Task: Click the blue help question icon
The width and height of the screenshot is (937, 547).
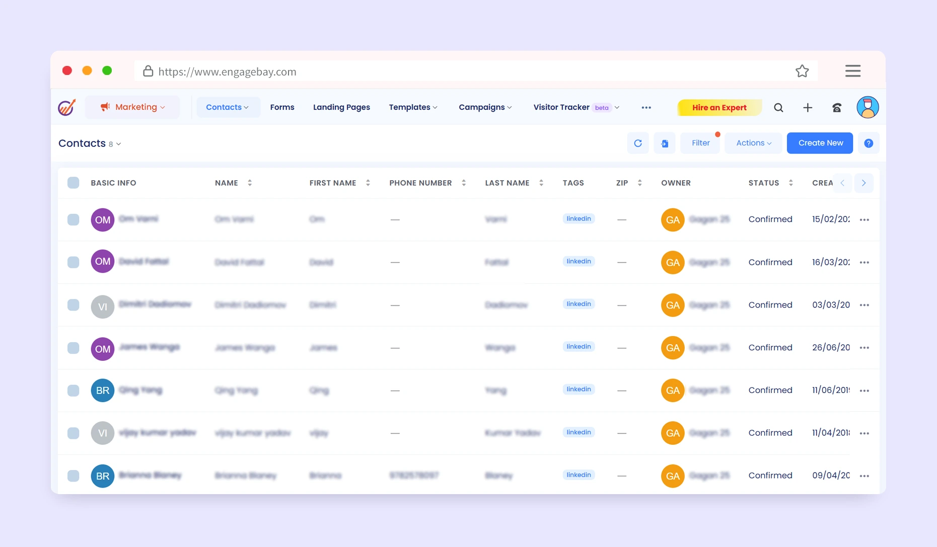Action: [869, 143]
